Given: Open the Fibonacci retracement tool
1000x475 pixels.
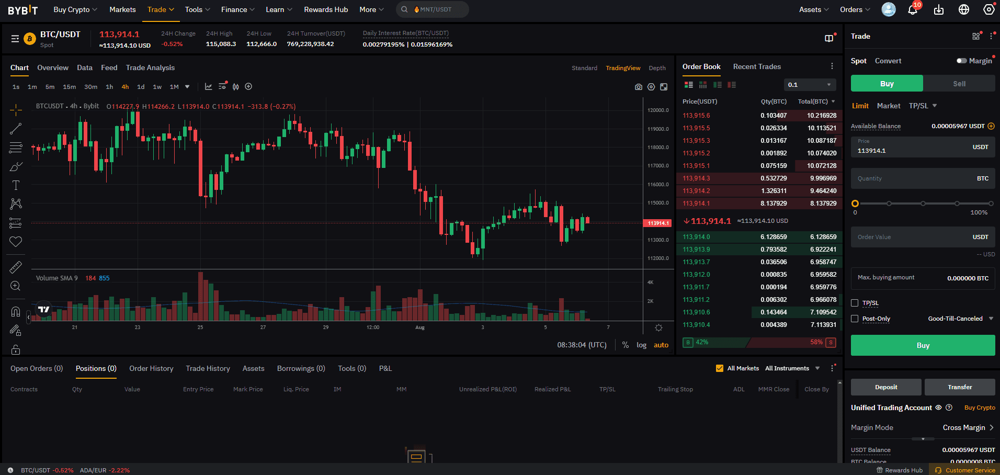Looking at the screenshot, I should tap(16, 148).
